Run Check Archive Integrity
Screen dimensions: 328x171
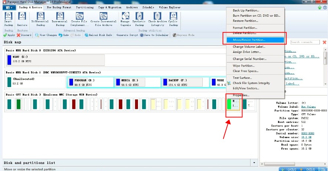click(x=158, y=19)
